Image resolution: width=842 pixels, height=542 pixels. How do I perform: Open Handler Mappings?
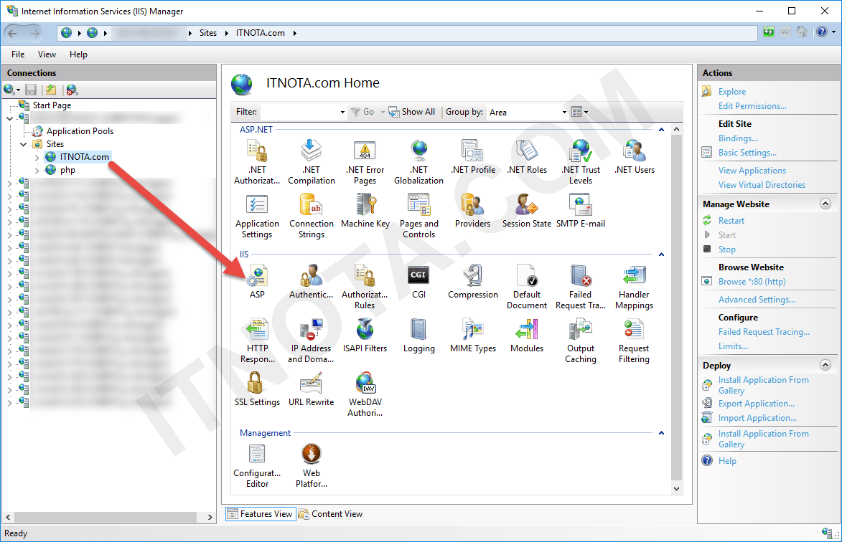click(x=633, y=280)
